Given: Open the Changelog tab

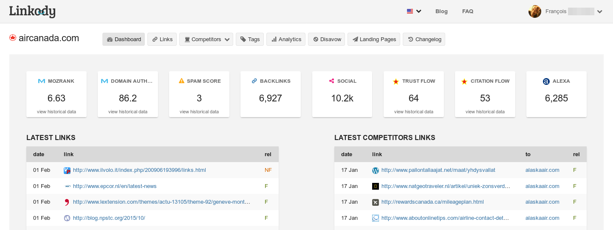Looking at the screenshot, I should click(424, 39).
